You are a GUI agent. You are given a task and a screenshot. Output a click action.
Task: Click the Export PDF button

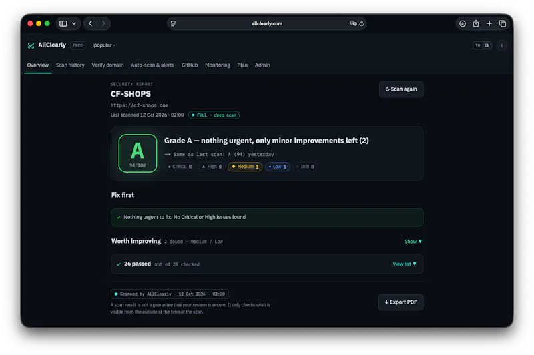401,302
